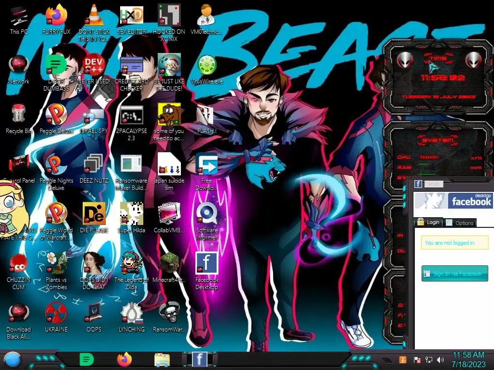The image size is (494, 370).
Task: Open the volume speaker tray icon
Action: (440, 360)
